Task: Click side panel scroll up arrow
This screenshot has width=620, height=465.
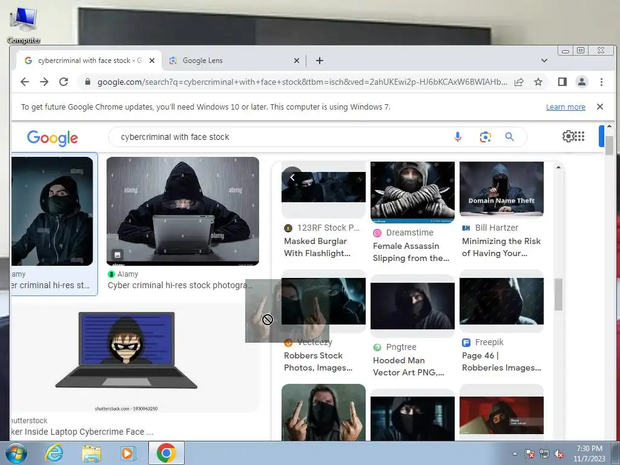Action: coord(558,167)
